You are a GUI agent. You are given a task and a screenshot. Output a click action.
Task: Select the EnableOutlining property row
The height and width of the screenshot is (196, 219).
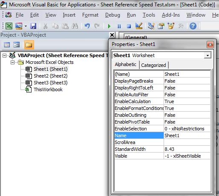coord(162,115)
